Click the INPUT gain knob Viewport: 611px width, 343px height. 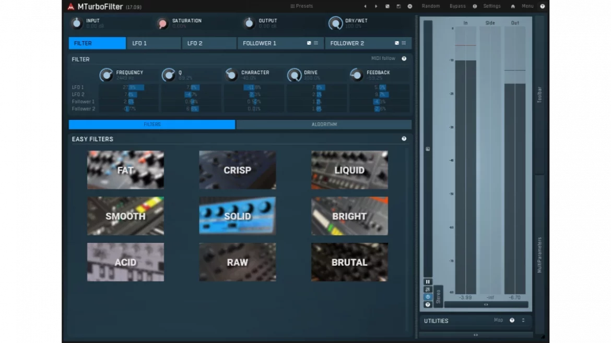(77, 23)
